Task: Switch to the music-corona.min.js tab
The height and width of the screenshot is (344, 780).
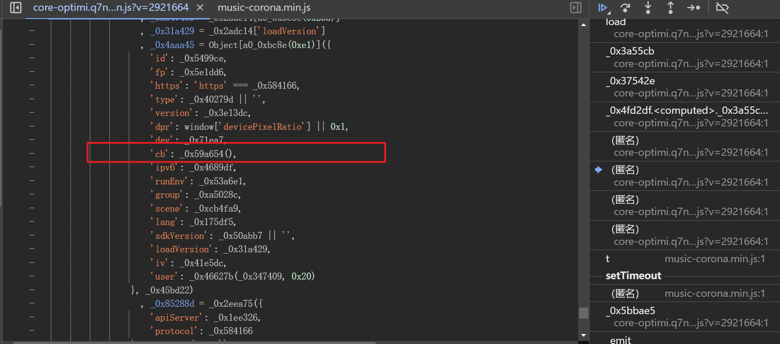Action: (264, 8)
